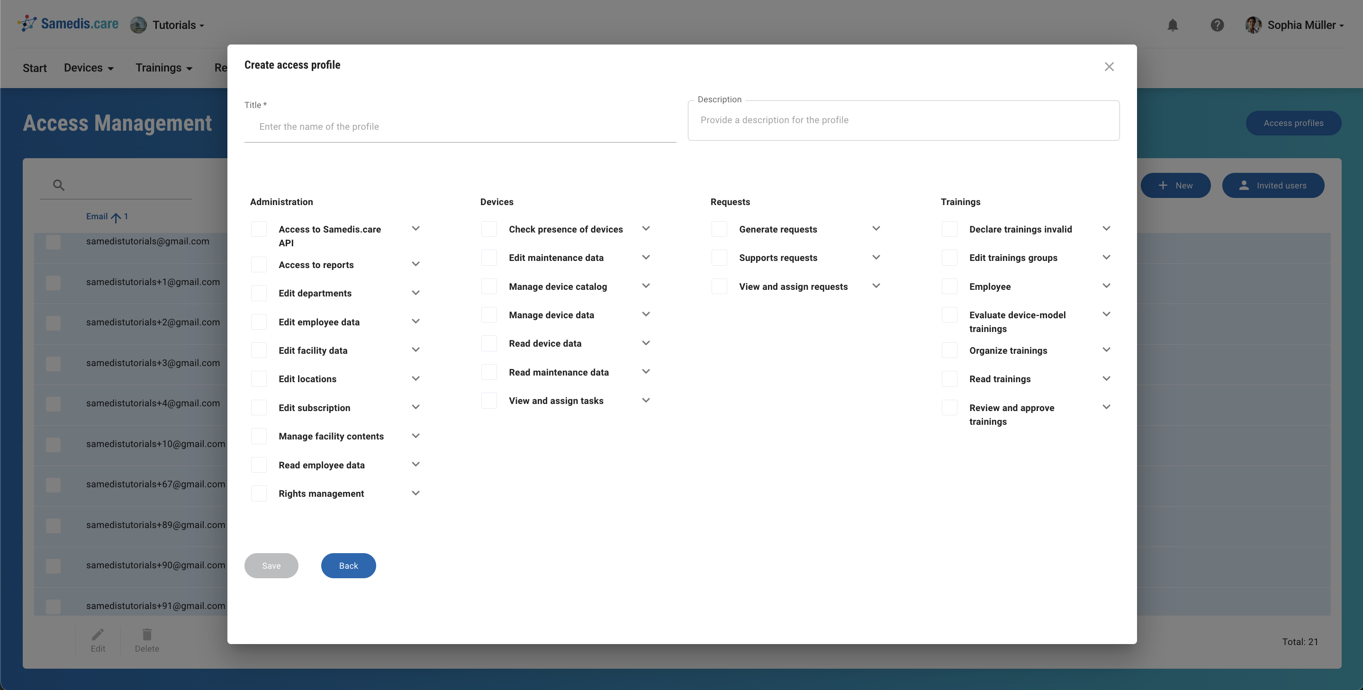
Task: Open the Access profiles page
Action: coord(1292,123)
